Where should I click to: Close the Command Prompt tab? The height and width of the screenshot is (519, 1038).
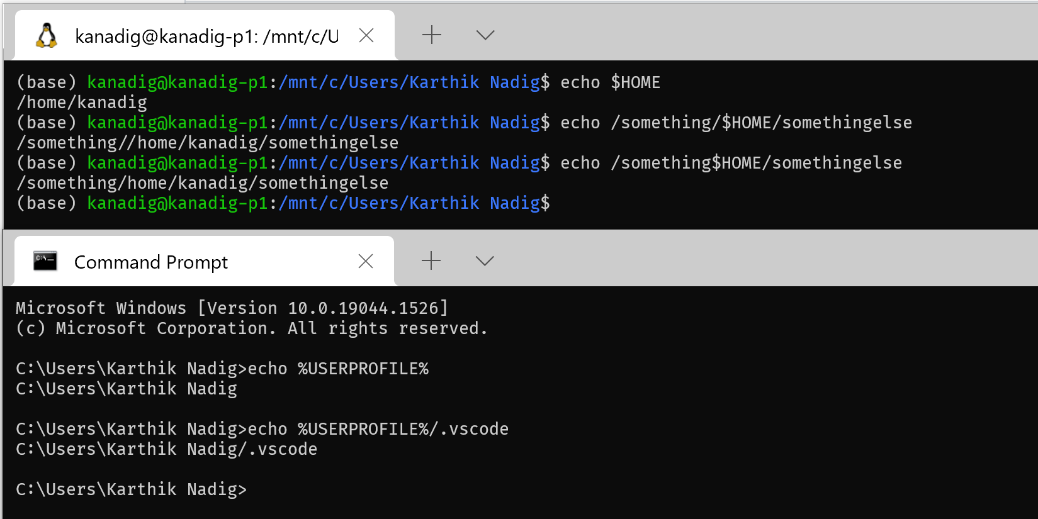pyautogui.click(x=366, y=260)
